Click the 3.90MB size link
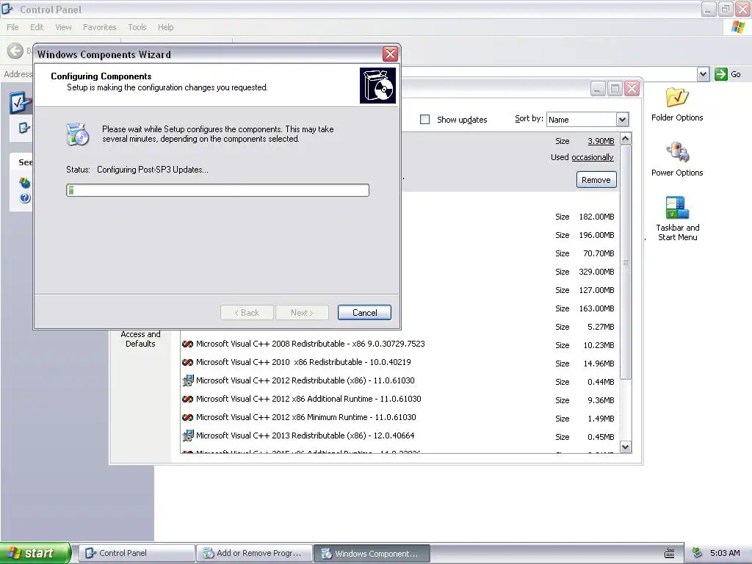 601,141
